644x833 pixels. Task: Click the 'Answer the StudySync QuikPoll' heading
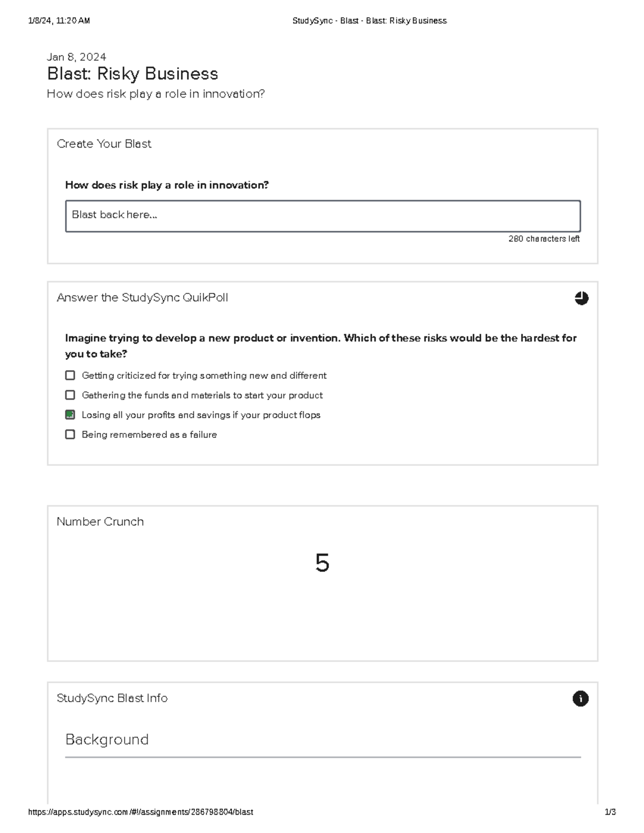pyautogui.click(x=143, y=298)
